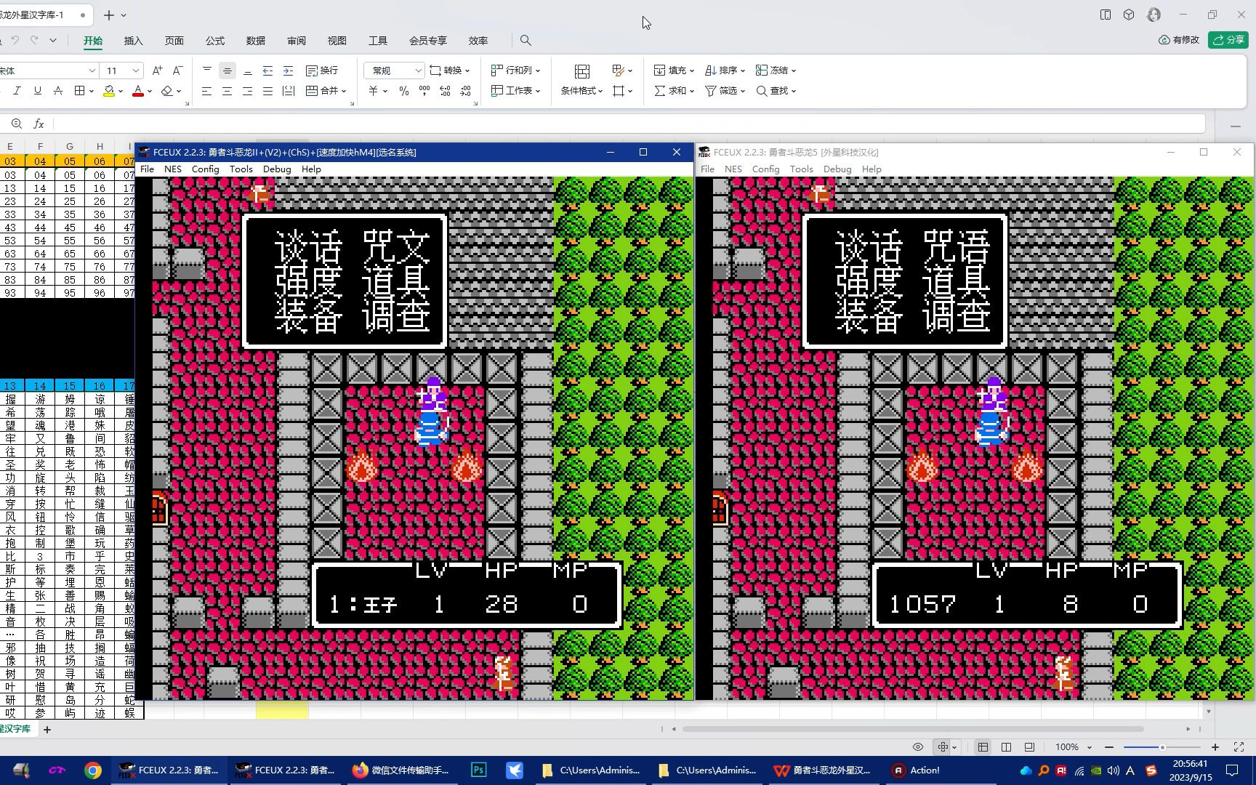Open the eraser clear dropdown arrow
Screen dimensions: 1256x785
pos(179,92)
